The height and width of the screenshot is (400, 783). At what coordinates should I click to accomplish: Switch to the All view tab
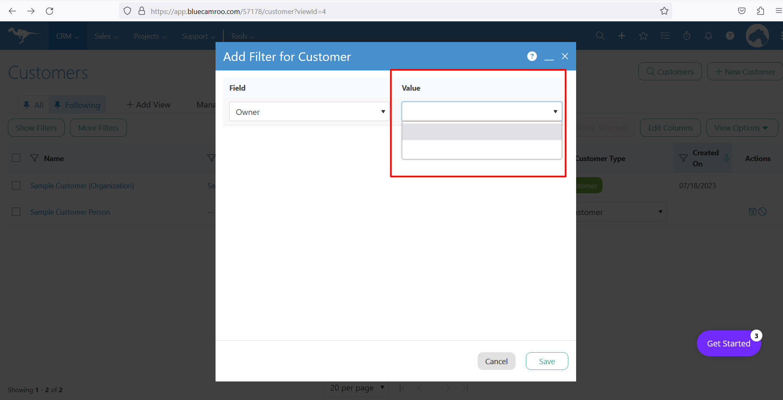tap(33, 105)
